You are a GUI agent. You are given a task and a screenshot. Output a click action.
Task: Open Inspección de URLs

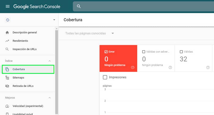coord(28,49)
